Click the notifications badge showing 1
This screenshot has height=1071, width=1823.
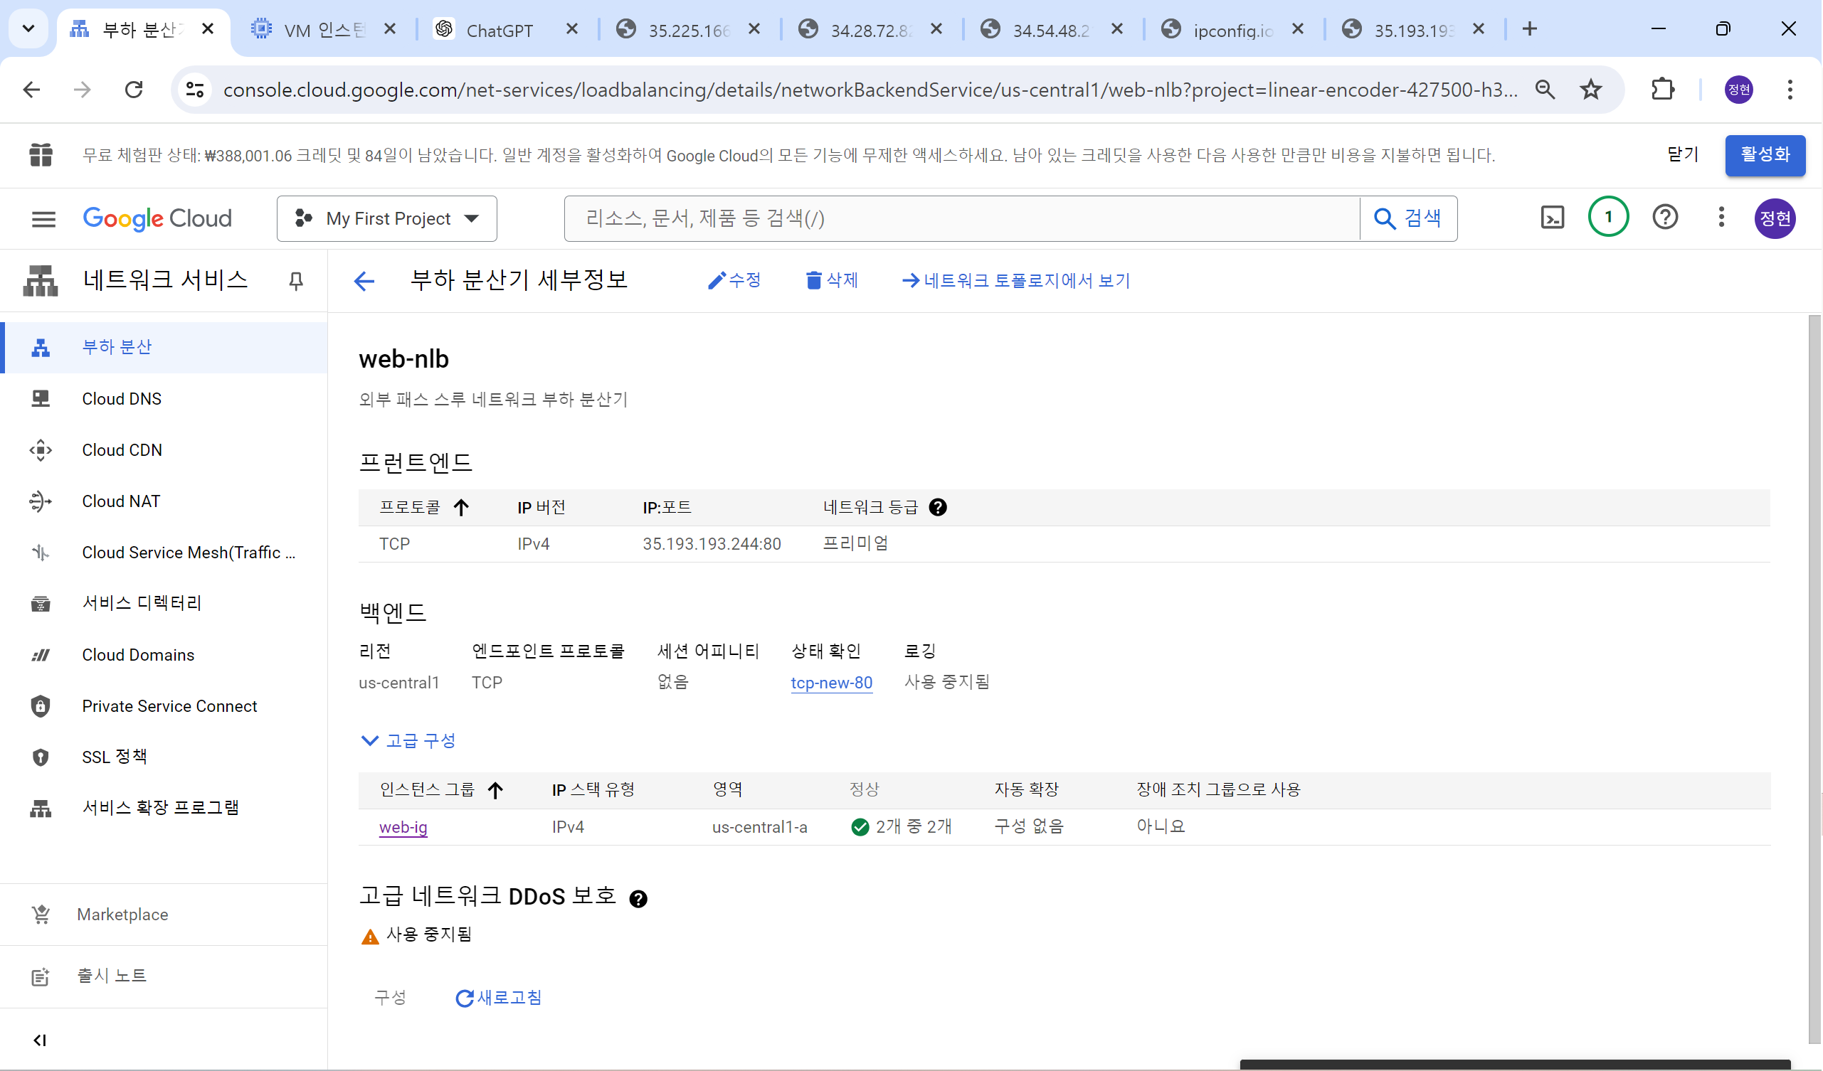click(1607, 217)
